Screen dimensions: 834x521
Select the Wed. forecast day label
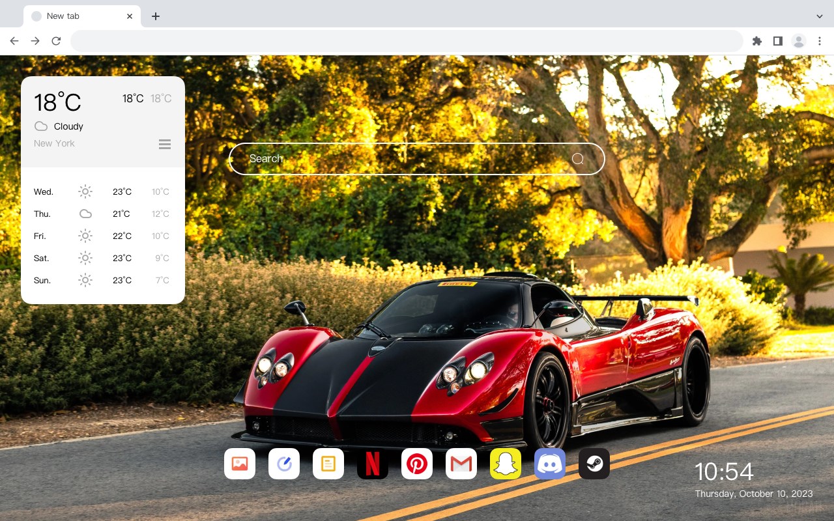(44, 191)
